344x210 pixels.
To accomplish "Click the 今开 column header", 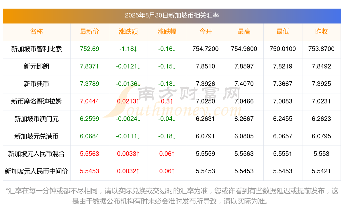I will pos(206,32).
